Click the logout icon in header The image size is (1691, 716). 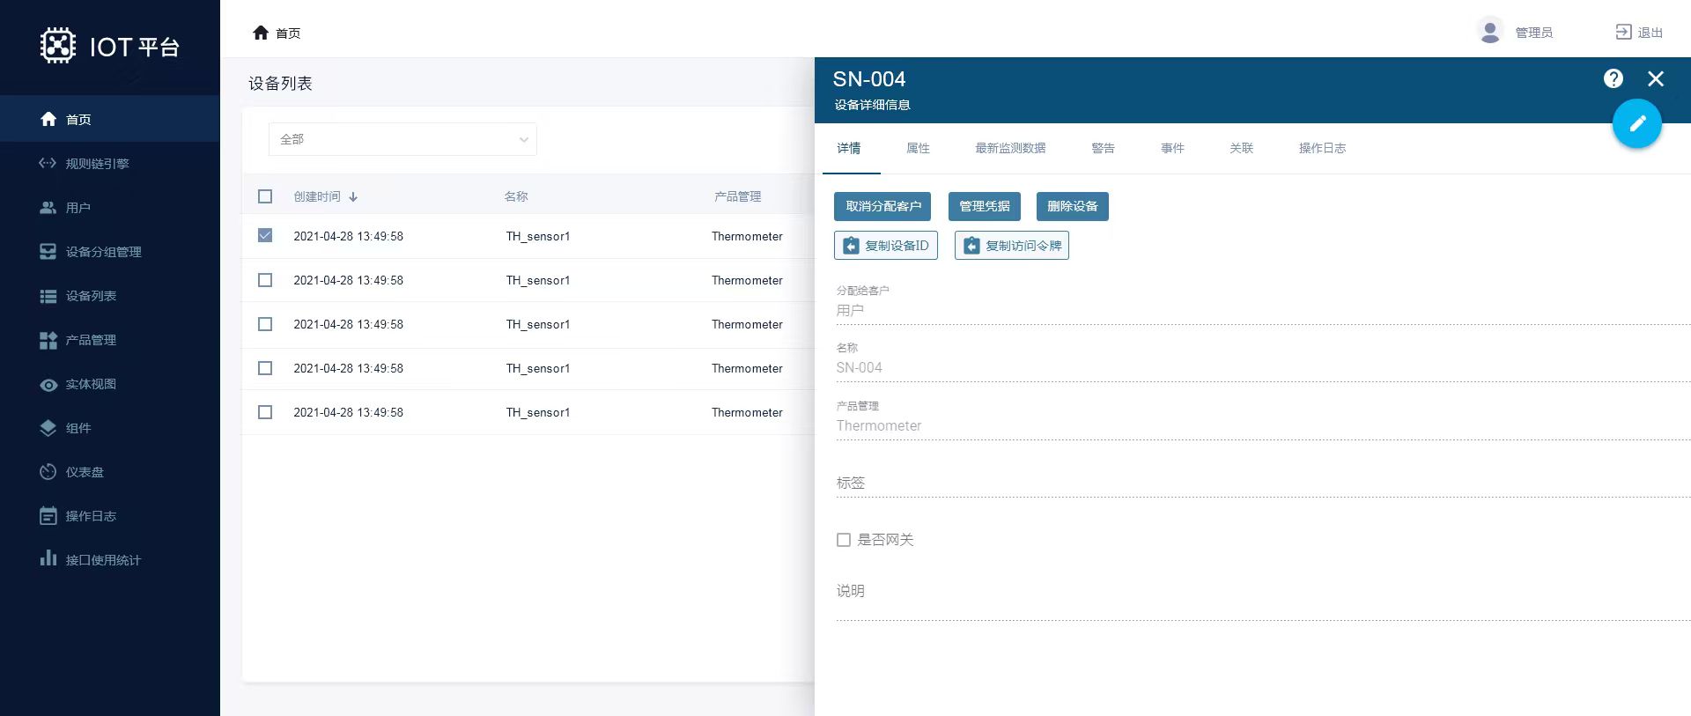1623,32
